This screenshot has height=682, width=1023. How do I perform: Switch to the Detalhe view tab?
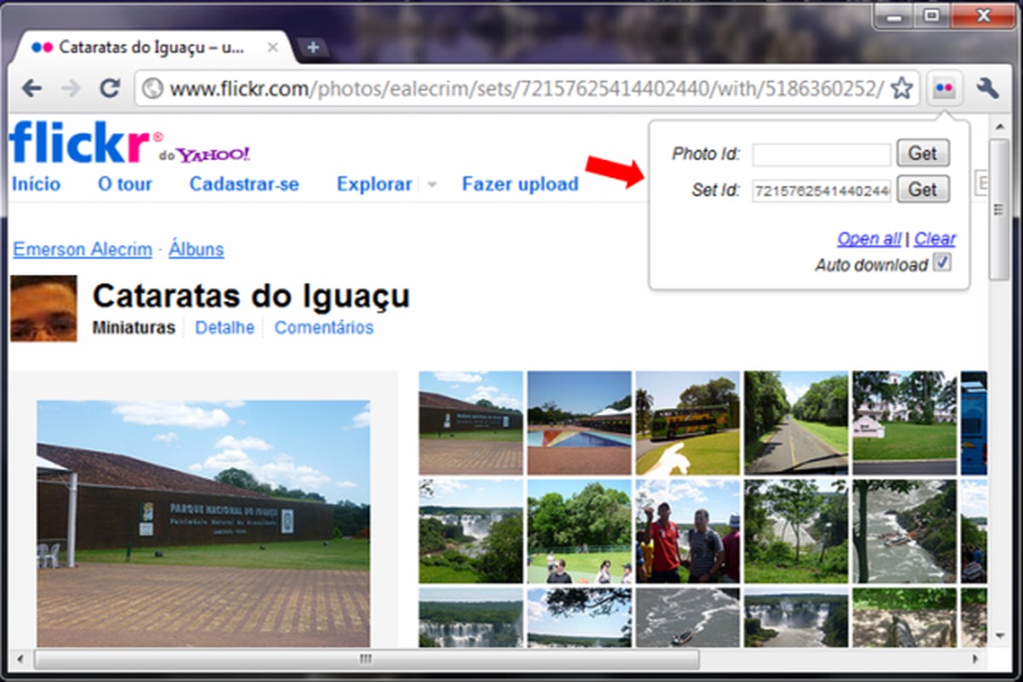pyautogui.click(x=224, y=327)
